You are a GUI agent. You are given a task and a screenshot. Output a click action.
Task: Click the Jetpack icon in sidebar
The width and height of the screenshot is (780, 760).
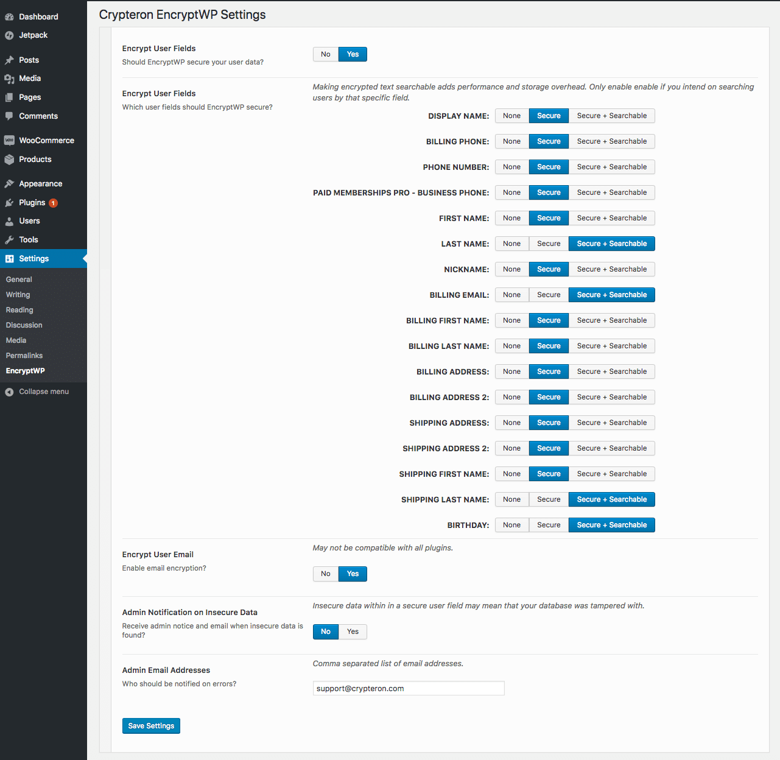tap(9, 35)
